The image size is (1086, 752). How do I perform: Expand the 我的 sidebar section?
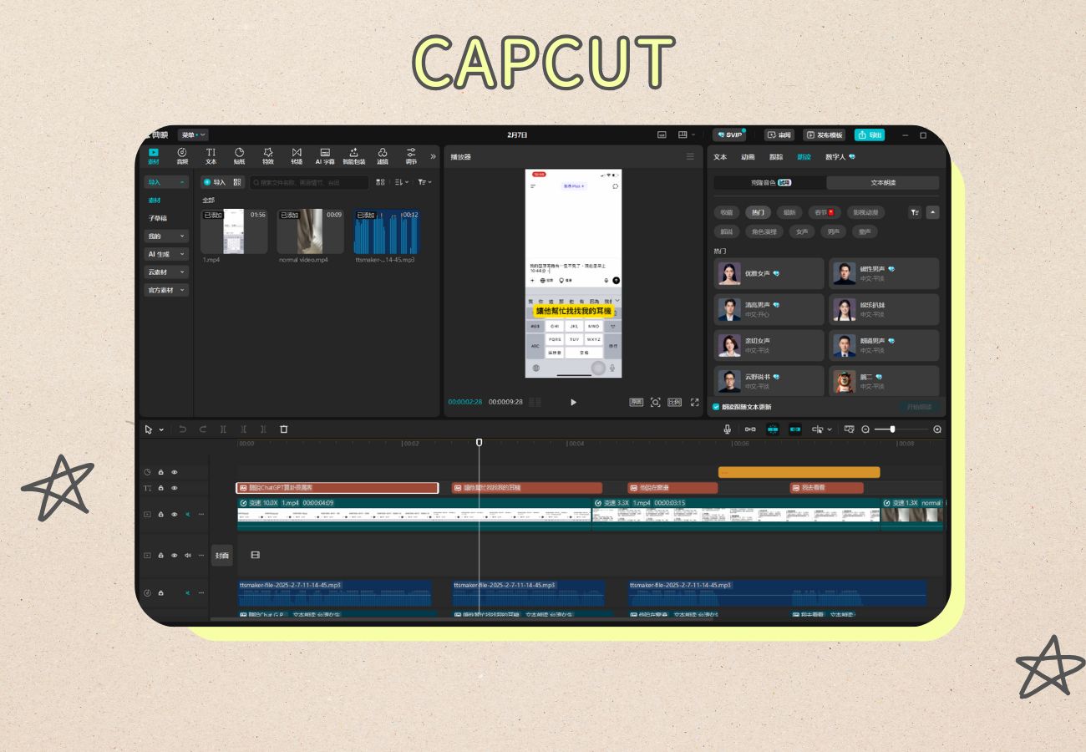[x=166, y=236]
